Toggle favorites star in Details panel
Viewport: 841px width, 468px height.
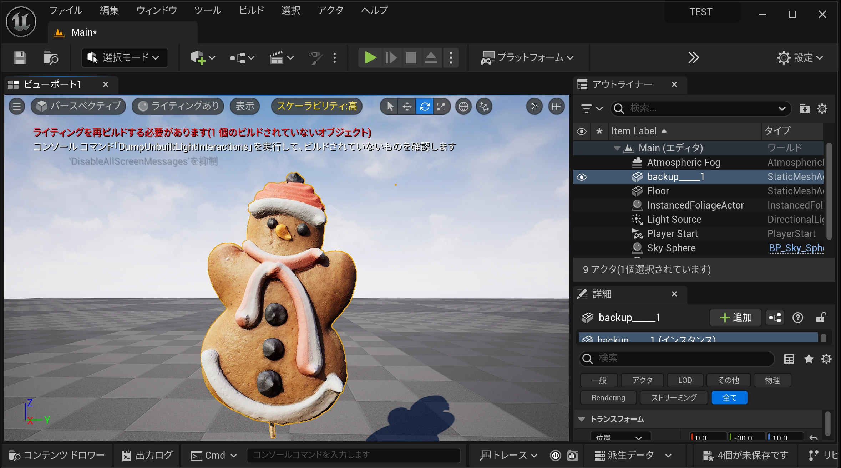[809, 359]
